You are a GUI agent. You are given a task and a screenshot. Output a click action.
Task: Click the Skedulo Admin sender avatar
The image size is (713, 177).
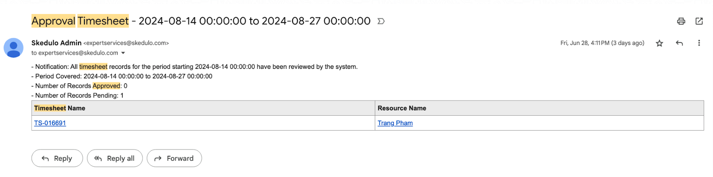tap(14, 48)
